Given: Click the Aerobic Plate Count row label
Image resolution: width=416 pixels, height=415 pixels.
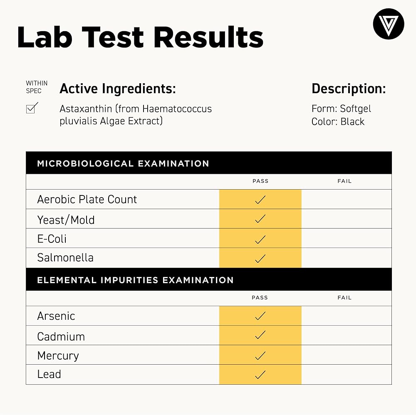Looking at the screenshot, I should tap(87, 200).
